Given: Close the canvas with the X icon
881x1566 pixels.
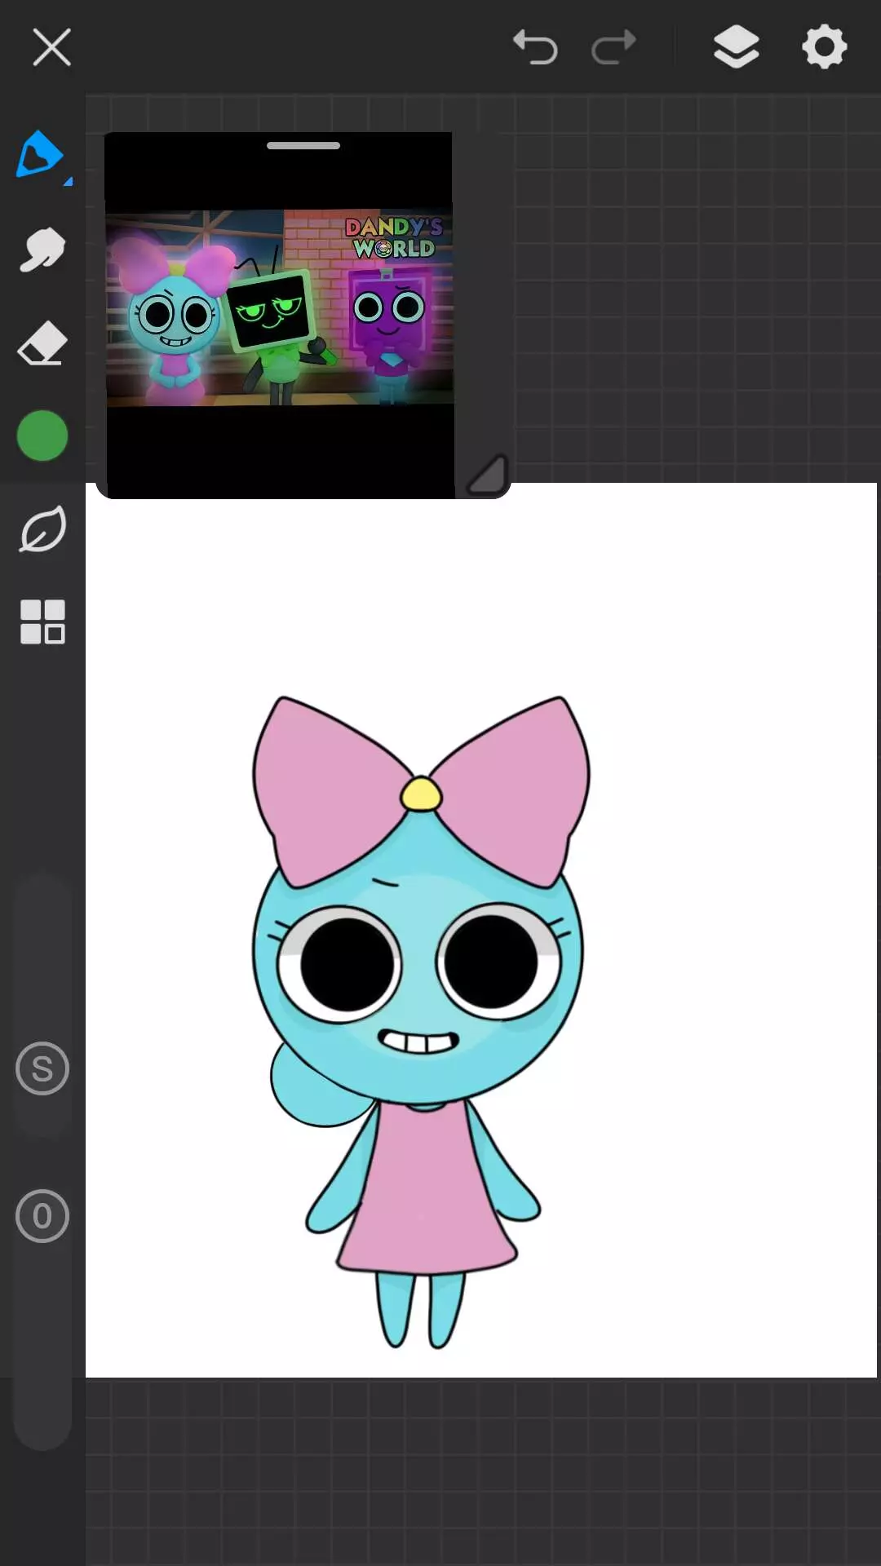Looking at the screenshot, I should (x=51, y=47).
